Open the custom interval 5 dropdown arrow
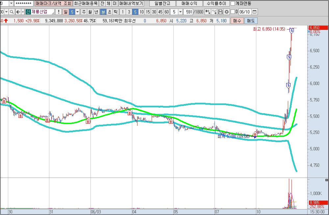329x215 pixels. [x=180, y=12]
